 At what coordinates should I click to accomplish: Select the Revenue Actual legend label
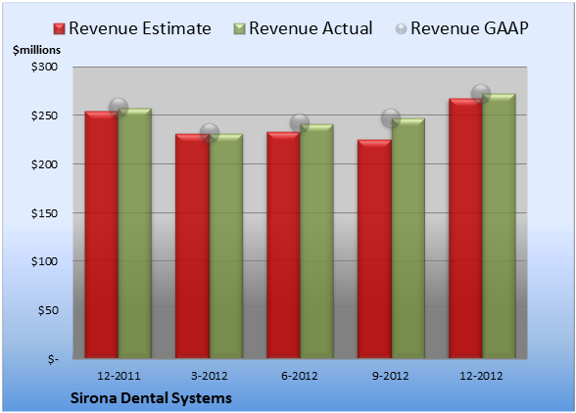pos(311,28)
